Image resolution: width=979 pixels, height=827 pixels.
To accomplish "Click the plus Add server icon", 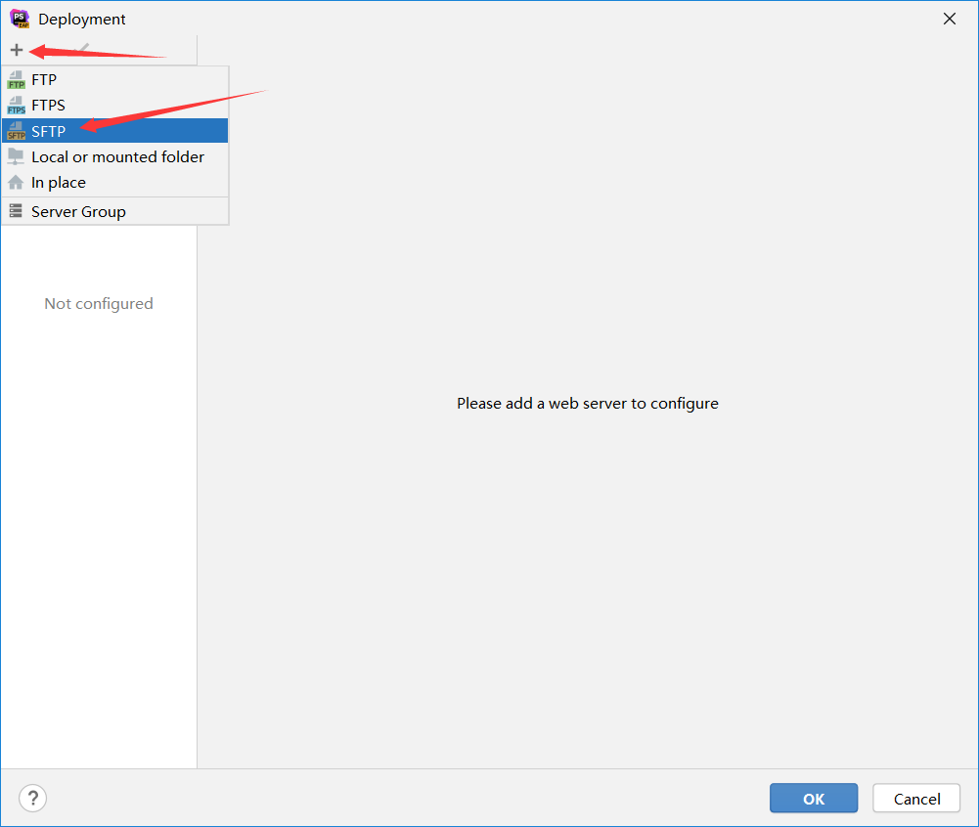I will [x=17, y=50].
